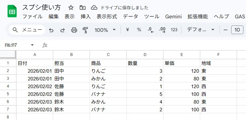Click quantity cell 5 in row 5
This screenshot has height=120, width=246.
145,94
